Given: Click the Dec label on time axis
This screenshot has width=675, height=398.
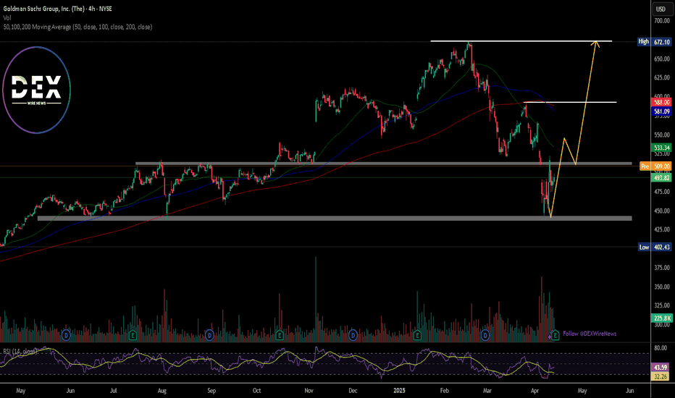Looking at the screenshot, I should tap(353, 391).
